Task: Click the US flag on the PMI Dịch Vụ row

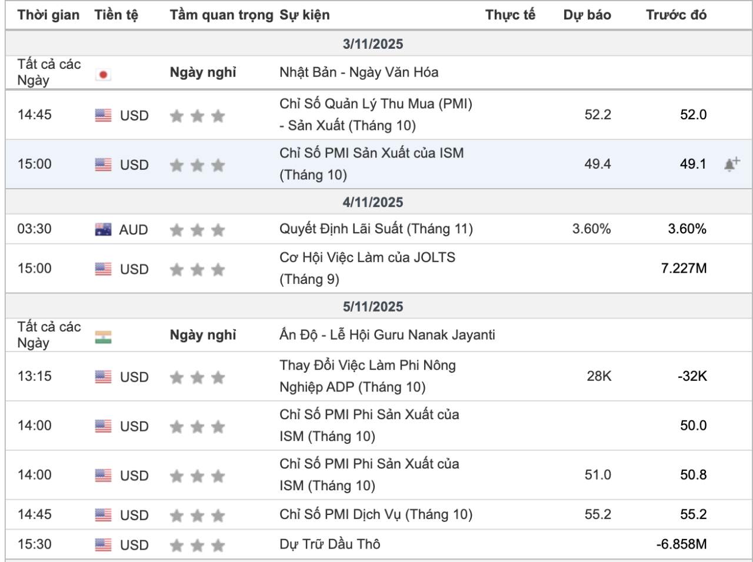Action: pyautogui.click(x=103, y=515)
